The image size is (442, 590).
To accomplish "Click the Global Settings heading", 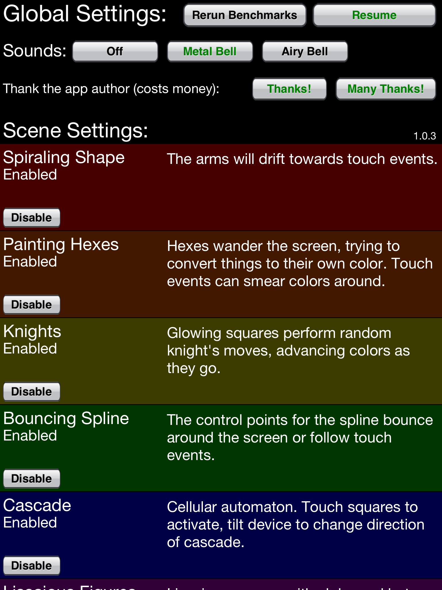I will [x=85, y=13].
